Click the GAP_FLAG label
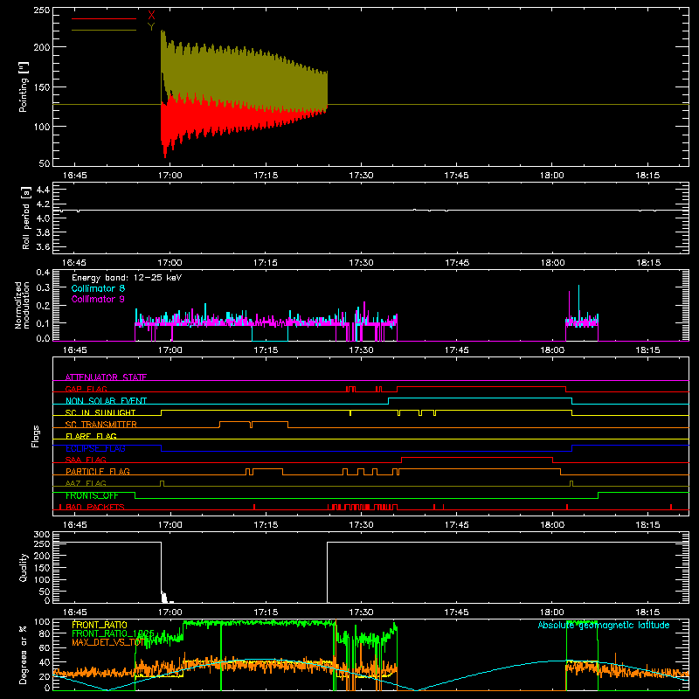Viewport: 699px width, 699px height. pyautogui.click(x=86, y=389)
